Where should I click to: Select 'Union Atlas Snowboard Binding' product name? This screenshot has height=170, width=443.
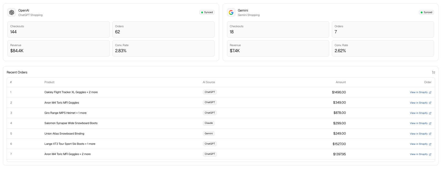coord(64,134)
